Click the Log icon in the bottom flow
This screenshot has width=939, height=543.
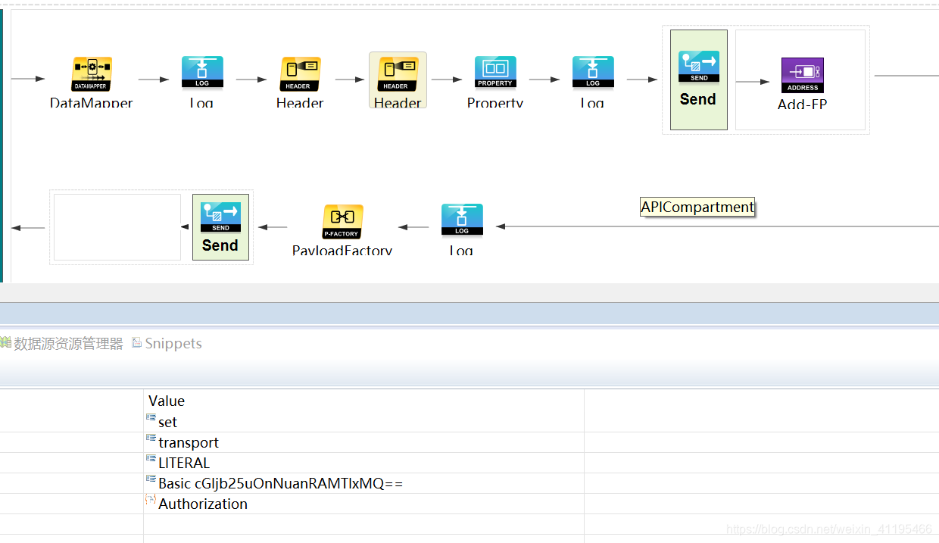[462, 220]
